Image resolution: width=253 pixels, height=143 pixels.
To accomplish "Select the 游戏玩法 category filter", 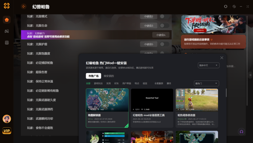I will pyautogui.click(x=98, y=83).
